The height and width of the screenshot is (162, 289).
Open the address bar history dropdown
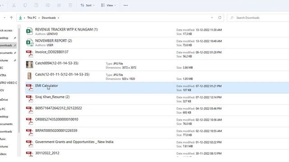tap(212, 18)
